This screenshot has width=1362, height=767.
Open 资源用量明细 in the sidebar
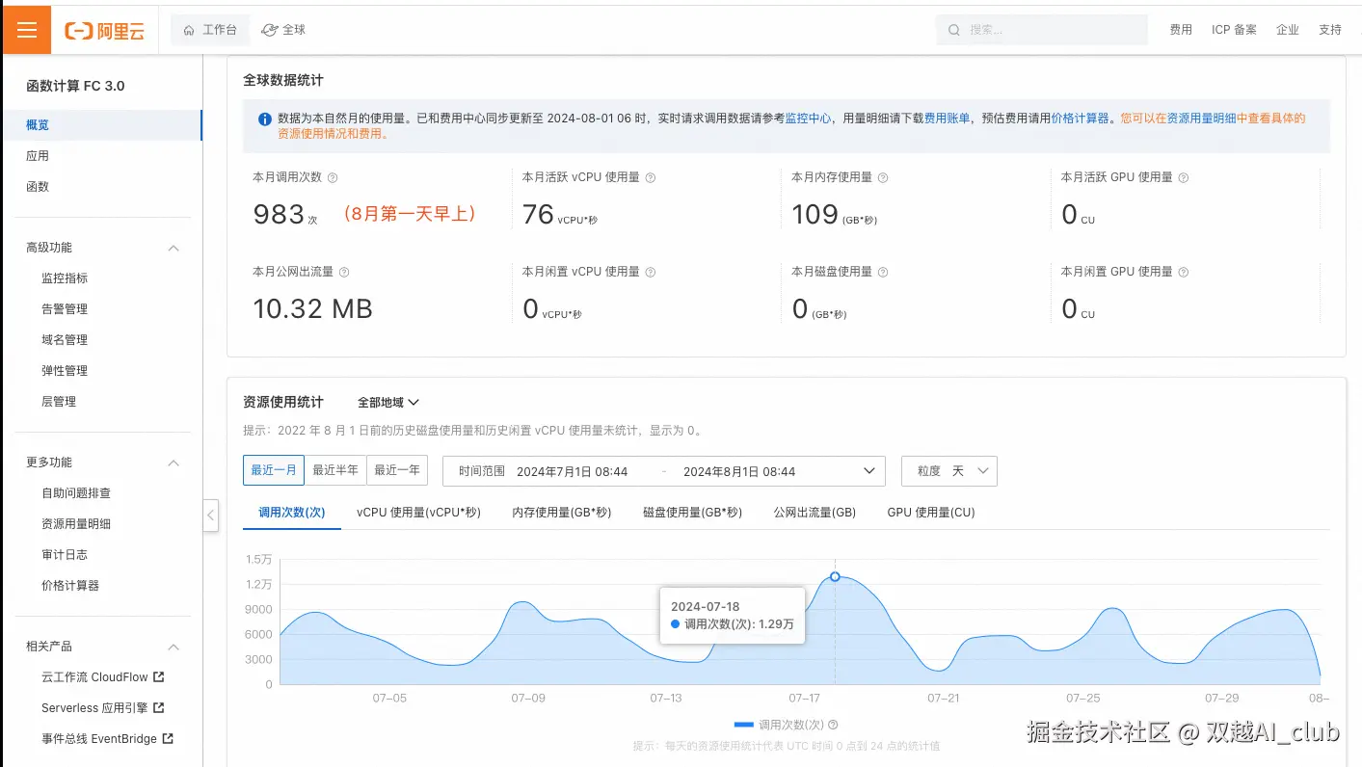pyautogui.click(x=76, y=524)
